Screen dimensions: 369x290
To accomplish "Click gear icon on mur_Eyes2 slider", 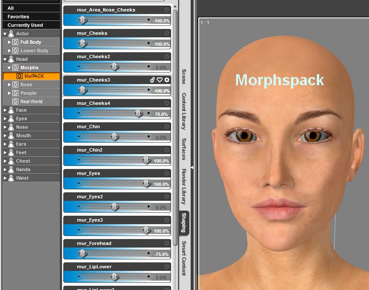I will pos(167,196).
